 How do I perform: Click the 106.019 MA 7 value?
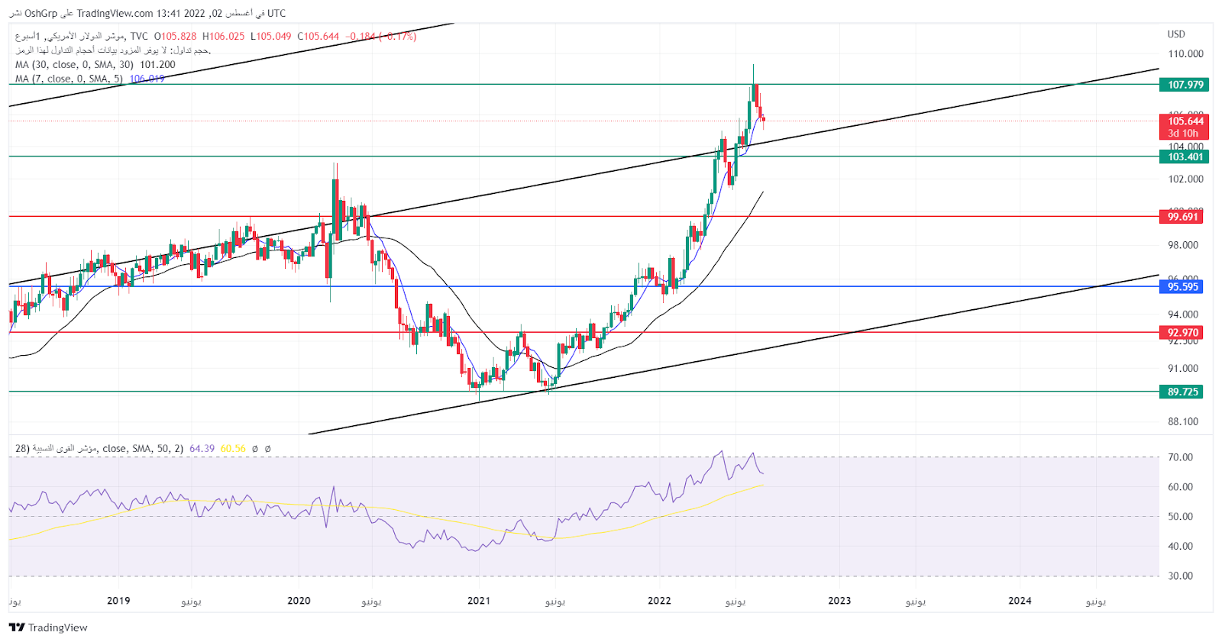pos(147,79)
